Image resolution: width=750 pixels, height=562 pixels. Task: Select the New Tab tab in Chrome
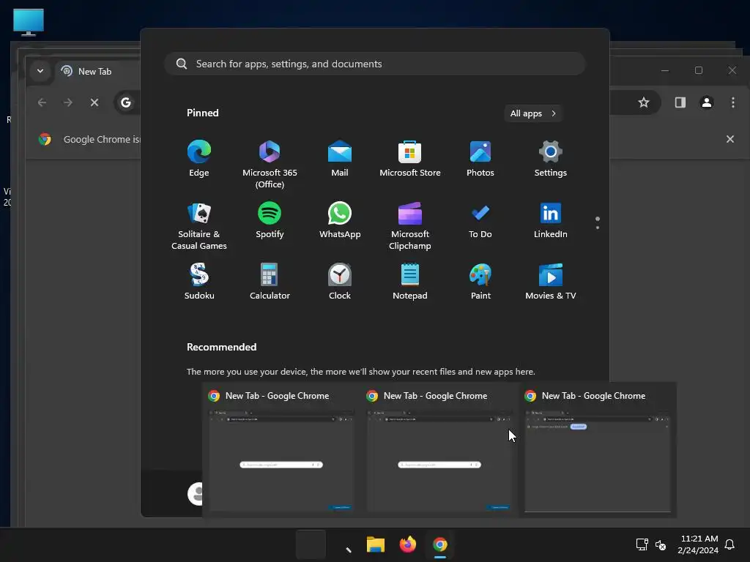[96, 71]
